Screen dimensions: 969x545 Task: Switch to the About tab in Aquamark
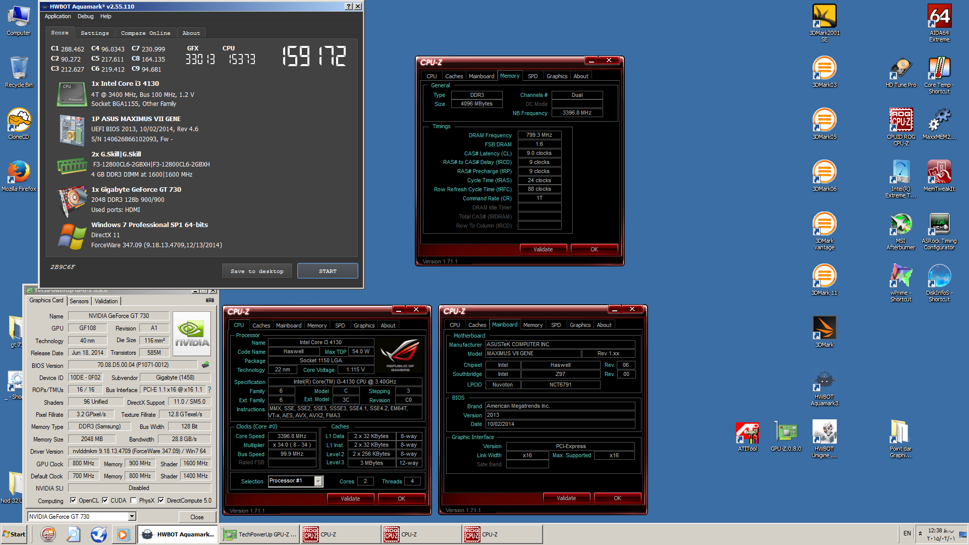point(191,33)
